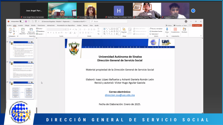Open the Sección dropdown
The height and width of the screenshot is (125, 223).
[40, 34]
